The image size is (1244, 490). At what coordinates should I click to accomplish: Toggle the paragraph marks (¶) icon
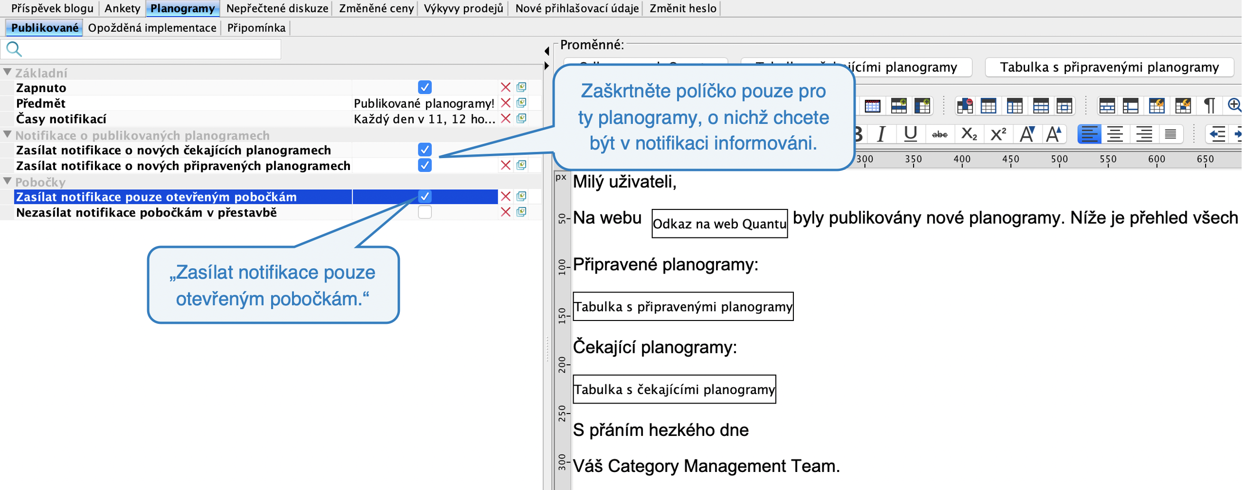[x=1210, y=105]
